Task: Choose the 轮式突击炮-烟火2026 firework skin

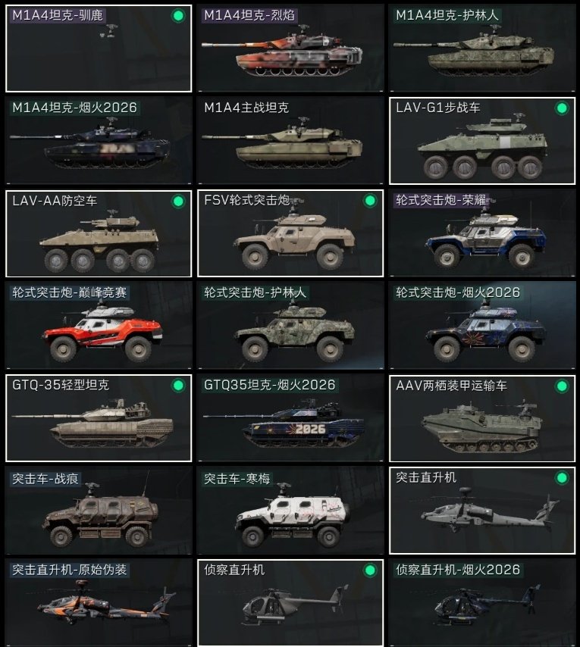Action: click(482, 326)
